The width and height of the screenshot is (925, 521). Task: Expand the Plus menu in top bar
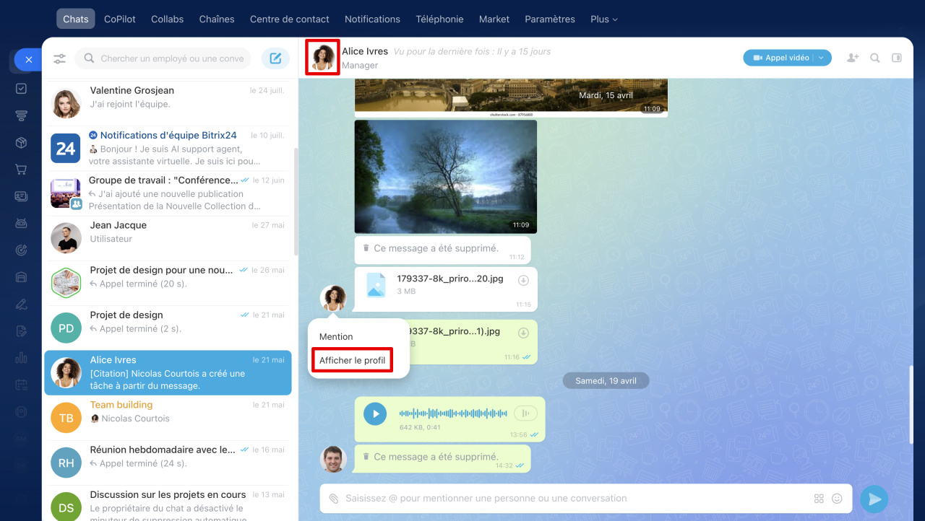pyautogui.click(x=603, y=19)
